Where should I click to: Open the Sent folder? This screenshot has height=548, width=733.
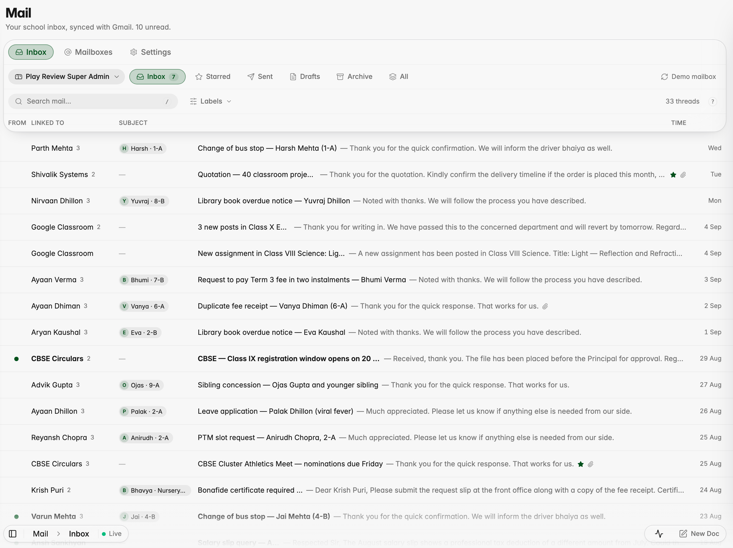(x=260, y=76)
